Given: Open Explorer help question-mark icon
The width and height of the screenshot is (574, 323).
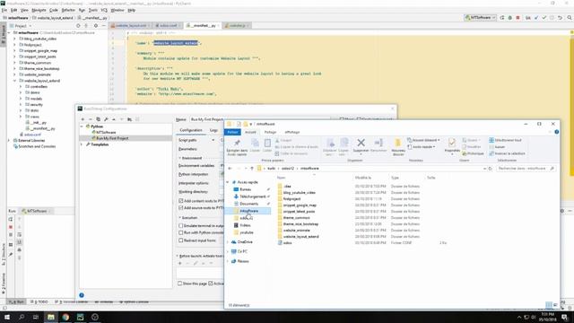Looking at the screenshot, I should pyautogui.click(x=556, y=132).
